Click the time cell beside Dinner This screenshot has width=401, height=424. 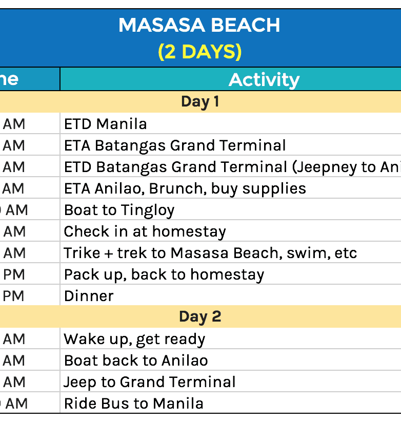click(21, 296)
